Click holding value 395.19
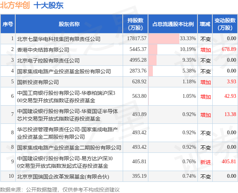 coord(139,176)
